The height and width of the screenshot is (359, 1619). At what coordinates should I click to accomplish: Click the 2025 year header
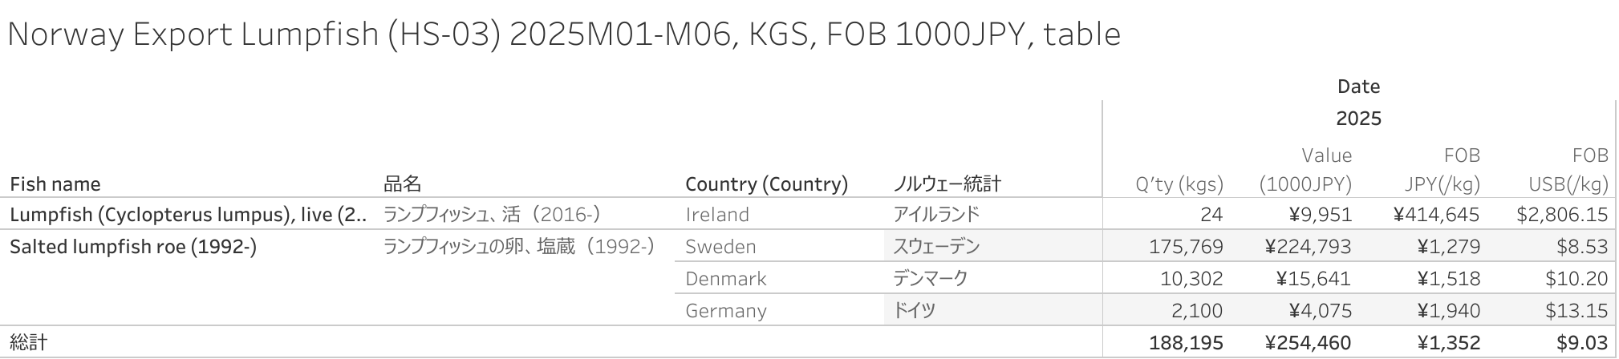click(x=1358, y=119)
